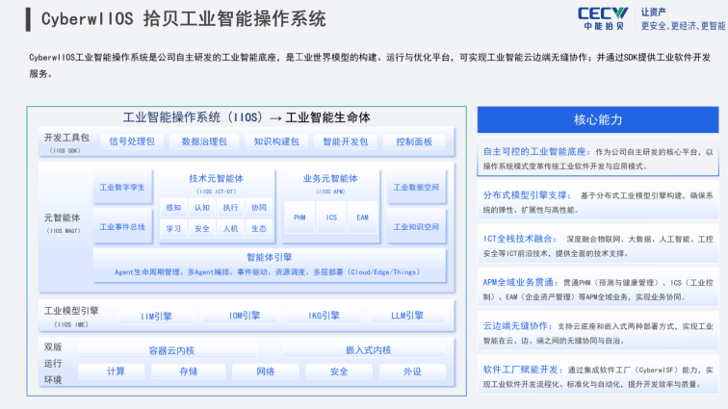Click the PHM business agent cell

[x=299, y=217]
